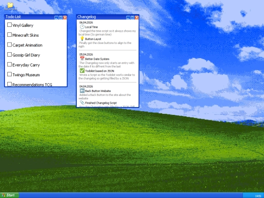Click the Todo List title bar
This screenshot has height=198, width=264.
tap(36, 17)
